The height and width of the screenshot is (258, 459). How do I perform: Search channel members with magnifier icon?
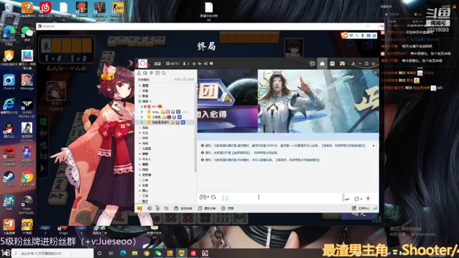164,73
